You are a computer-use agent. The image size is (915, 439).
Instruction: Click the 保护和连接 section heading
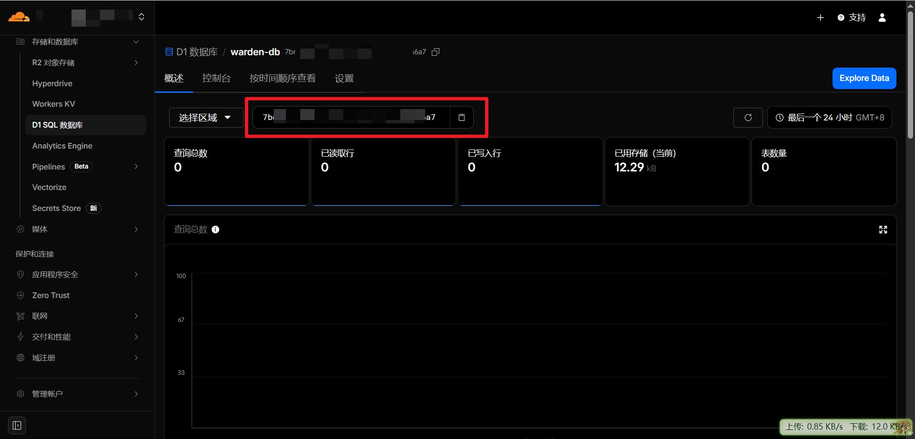tap(35, 254)
